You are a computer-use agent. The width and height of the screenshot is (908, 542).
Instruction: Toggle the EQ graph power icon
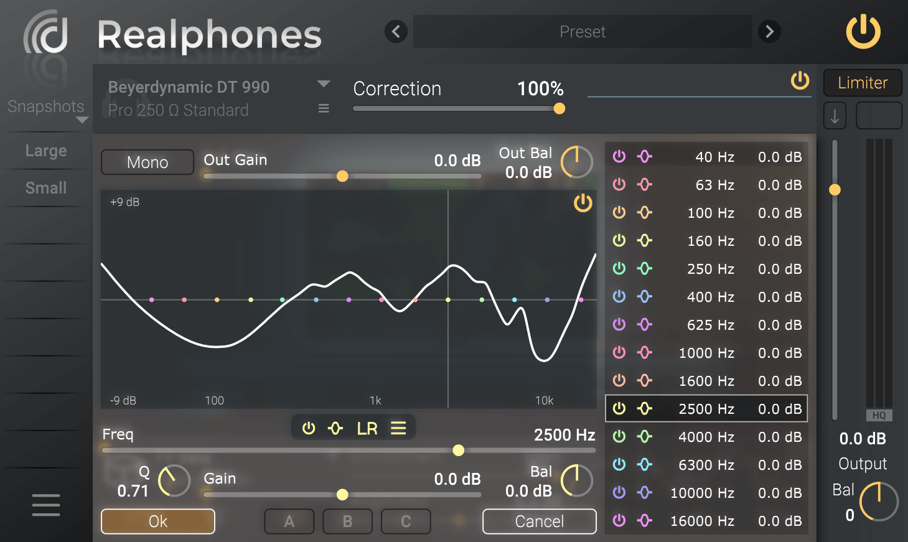click(x=583, y=203)
